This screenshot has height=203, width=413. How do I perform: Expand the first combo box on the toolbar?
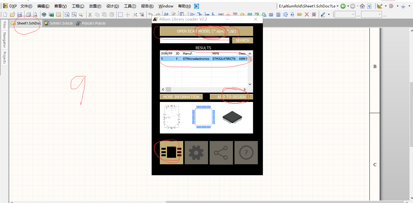(353, 14)
